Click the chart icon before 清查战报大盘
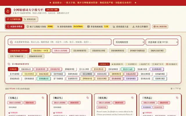The height and width of the screenshot is (116, 186). [114, 27]
